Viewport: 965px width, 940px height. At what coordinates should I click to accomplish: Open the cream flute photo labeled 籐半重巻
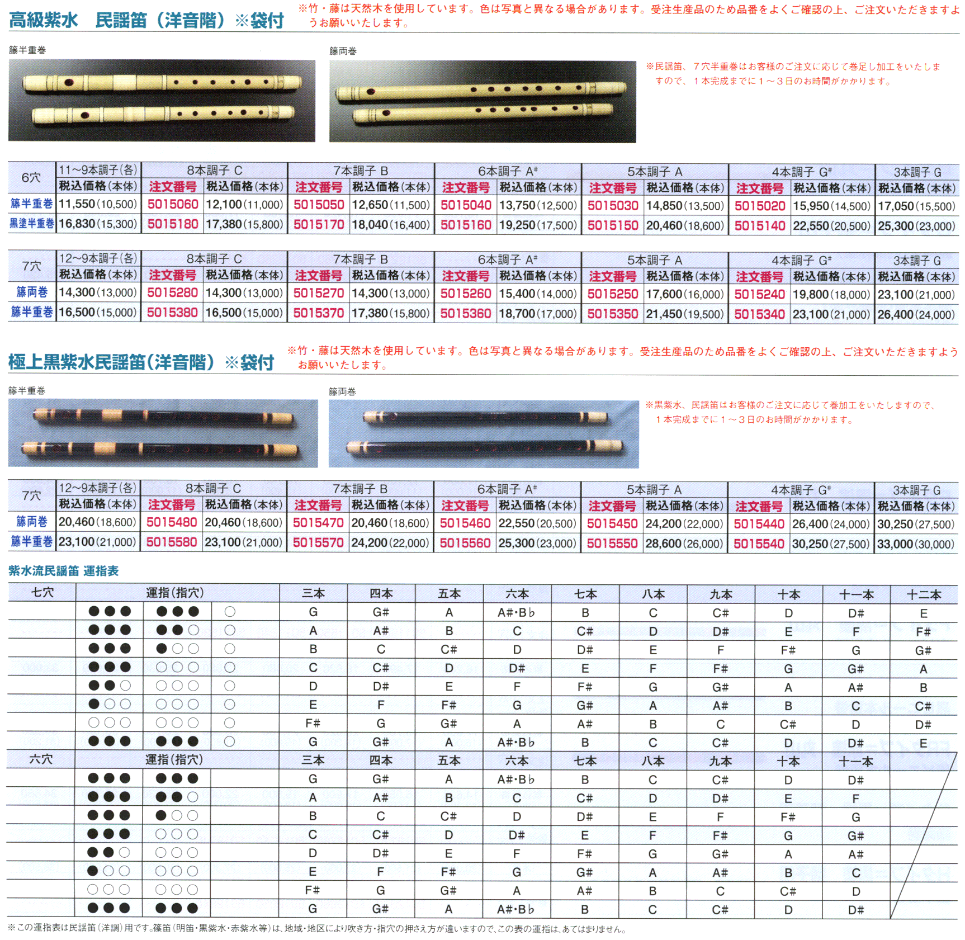click(162, 101)
